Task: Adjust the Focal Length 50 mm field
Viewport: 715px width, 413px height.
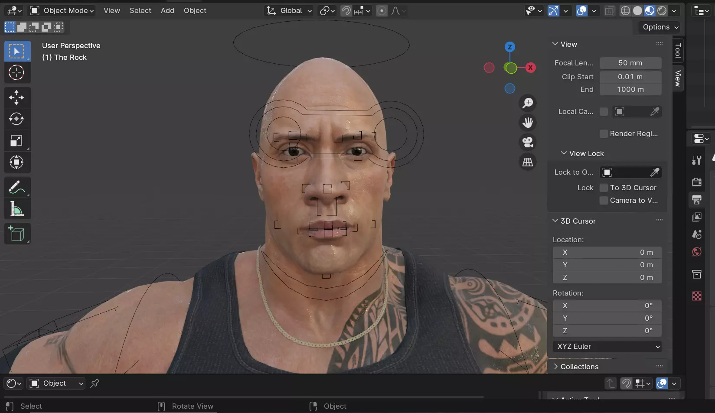Action: 630,63
